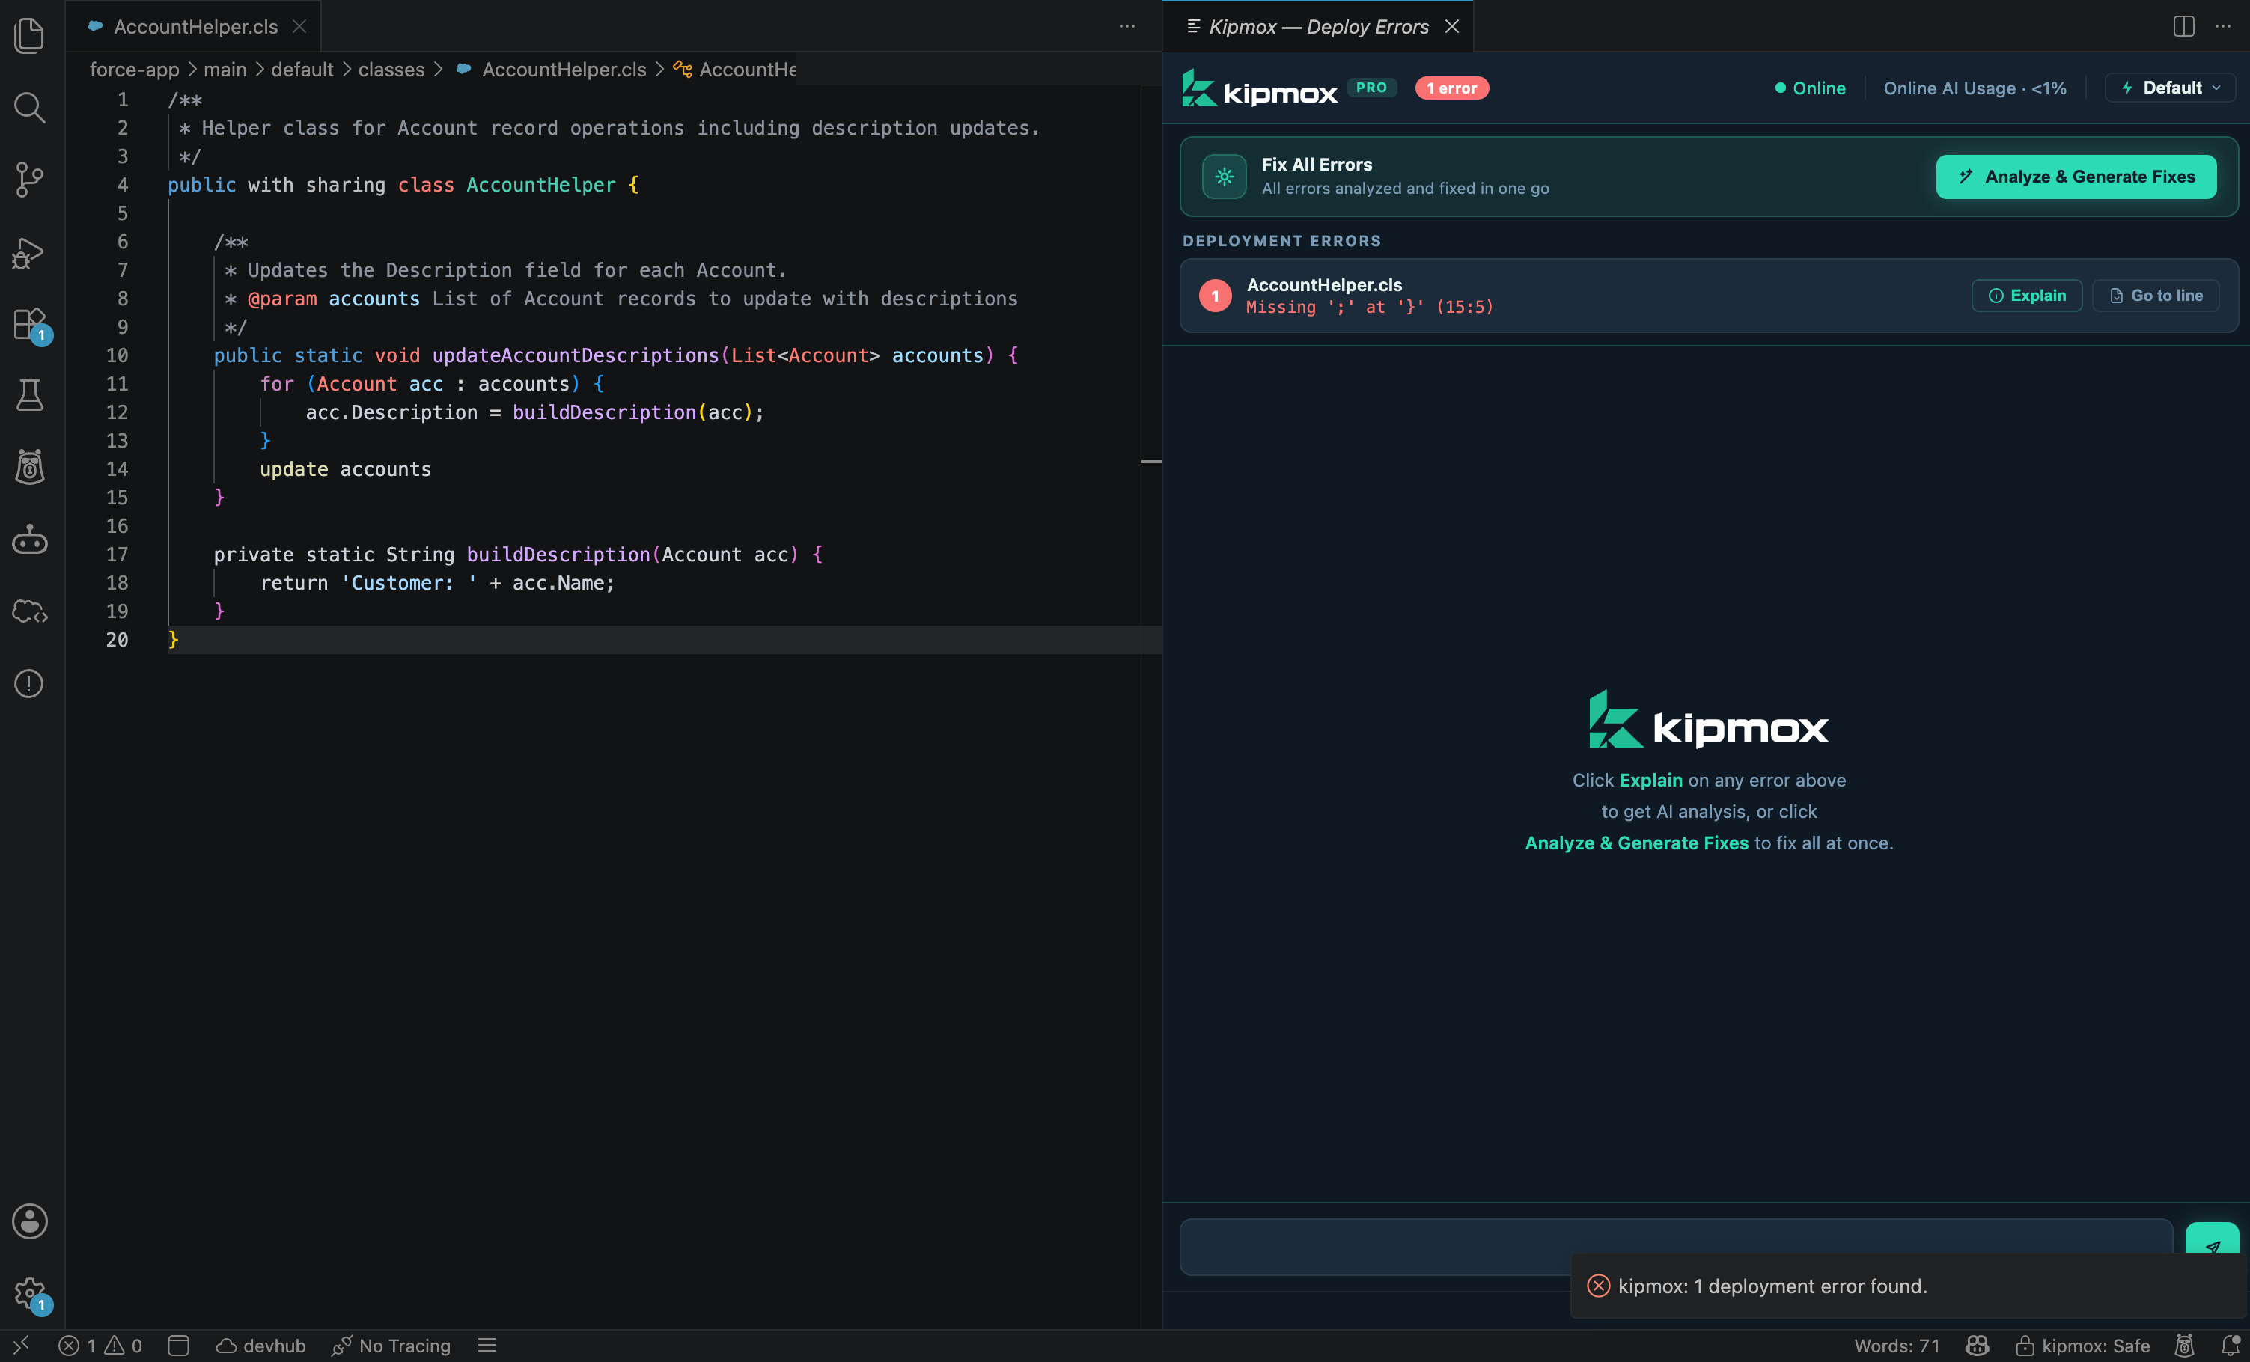The height and width of the screenshot is (1362, 2250).
Task: Click the bear icon in the status bar
Action: point(2184,1345)
